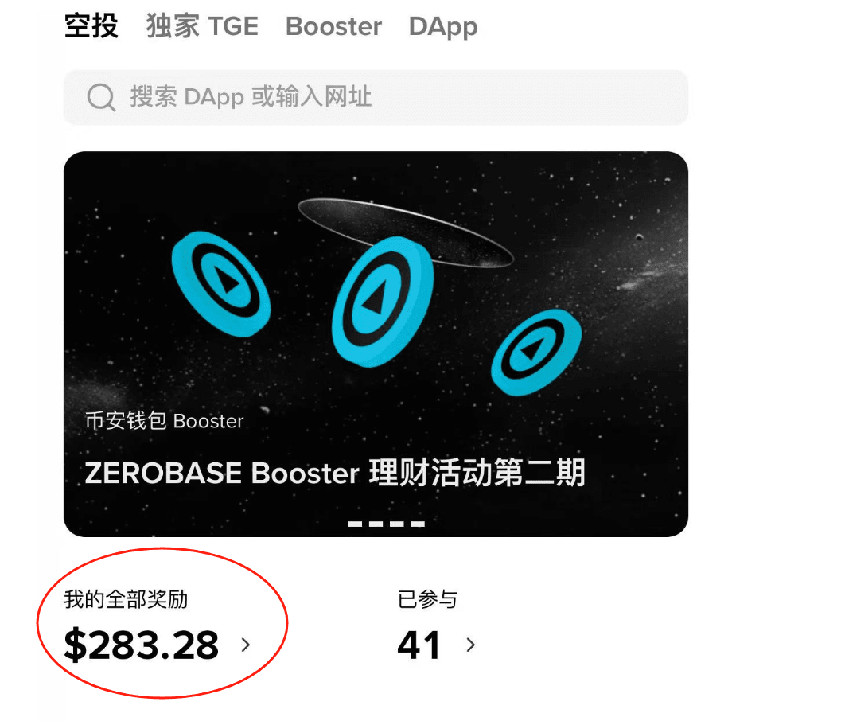
Task: Click the search magnifier icon
Action: tap(101, 97)
